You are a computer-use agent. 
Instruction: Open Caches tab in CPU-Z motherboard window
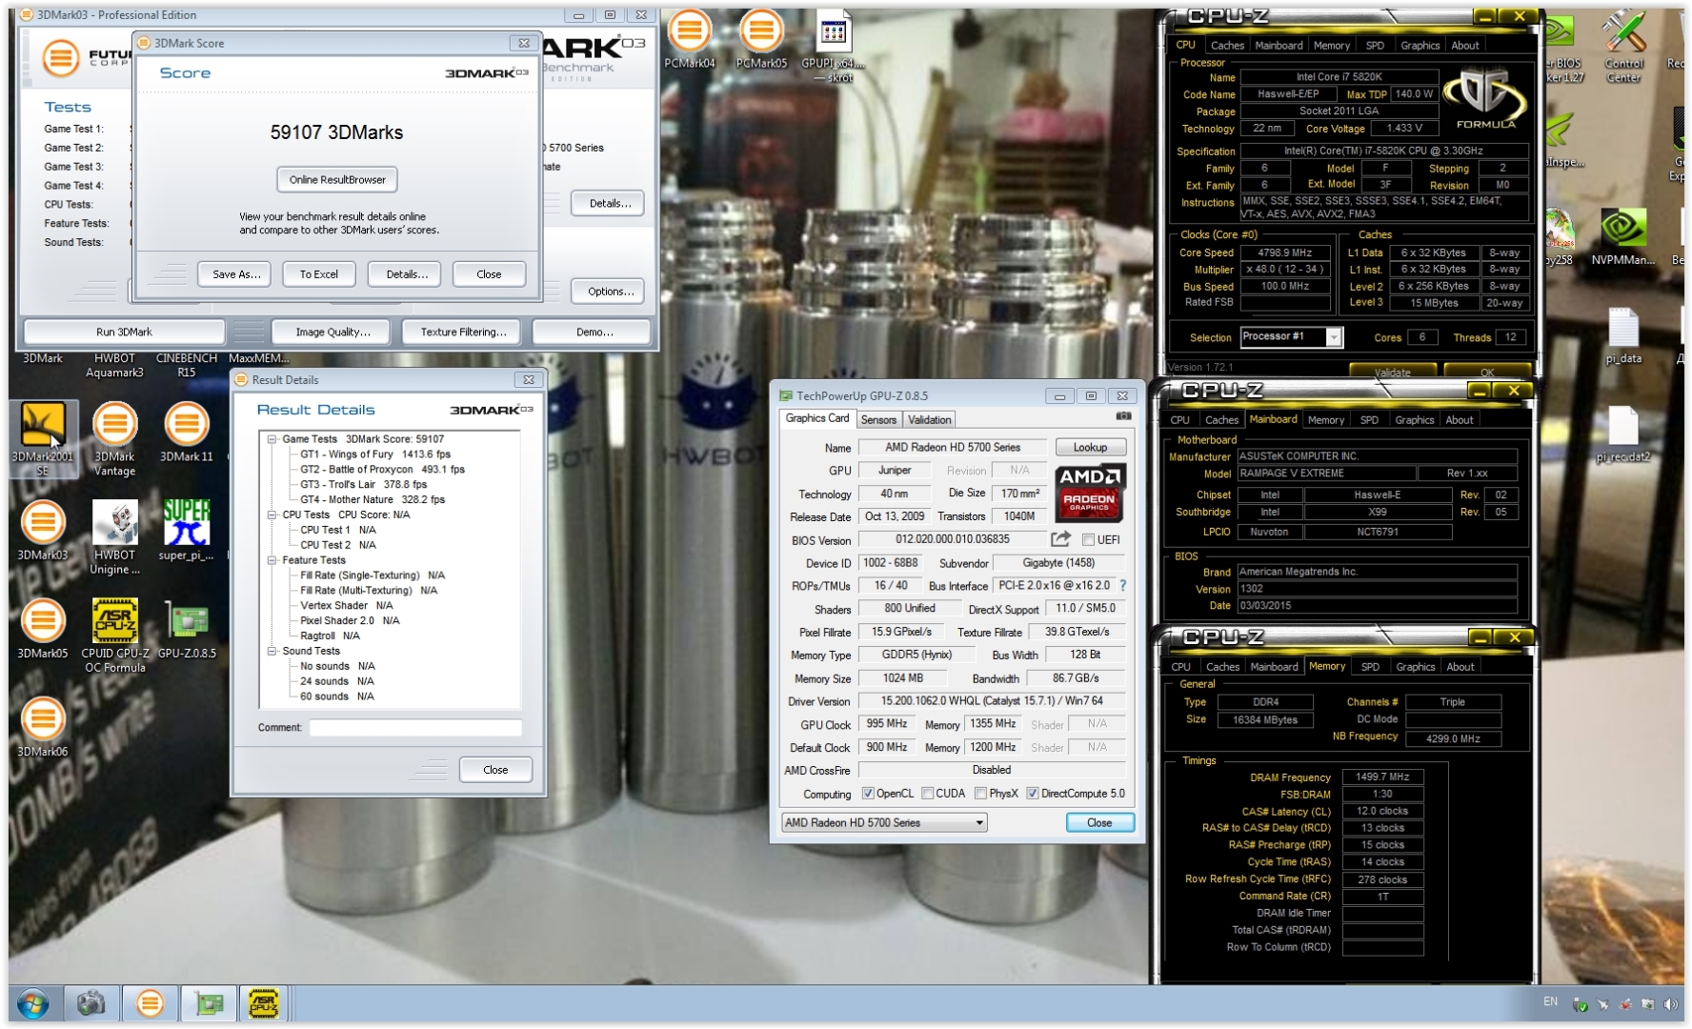pyautogui.click(x=1221, y=420)
